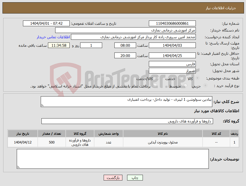Click the توضیحات خریدار label
The width and height of the screenshot is (246, 186).
225,159
